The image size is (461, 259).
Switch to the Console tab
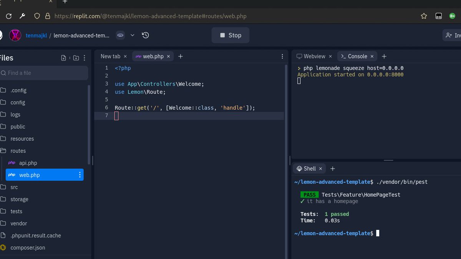coord(357,56)
